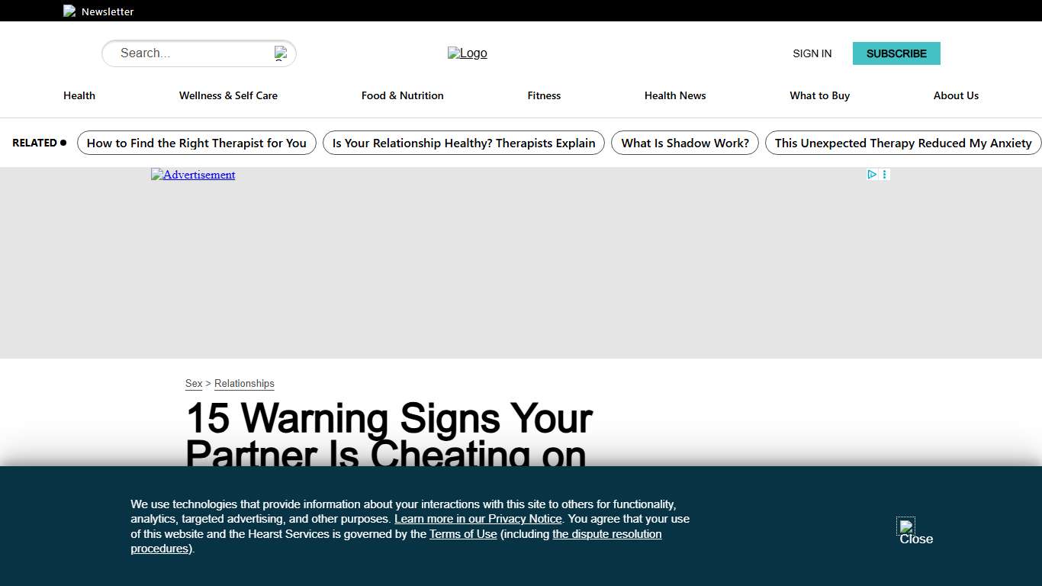Click the Sign In link
Viewport: 1042px width, 586px height.
click(812, 53)
